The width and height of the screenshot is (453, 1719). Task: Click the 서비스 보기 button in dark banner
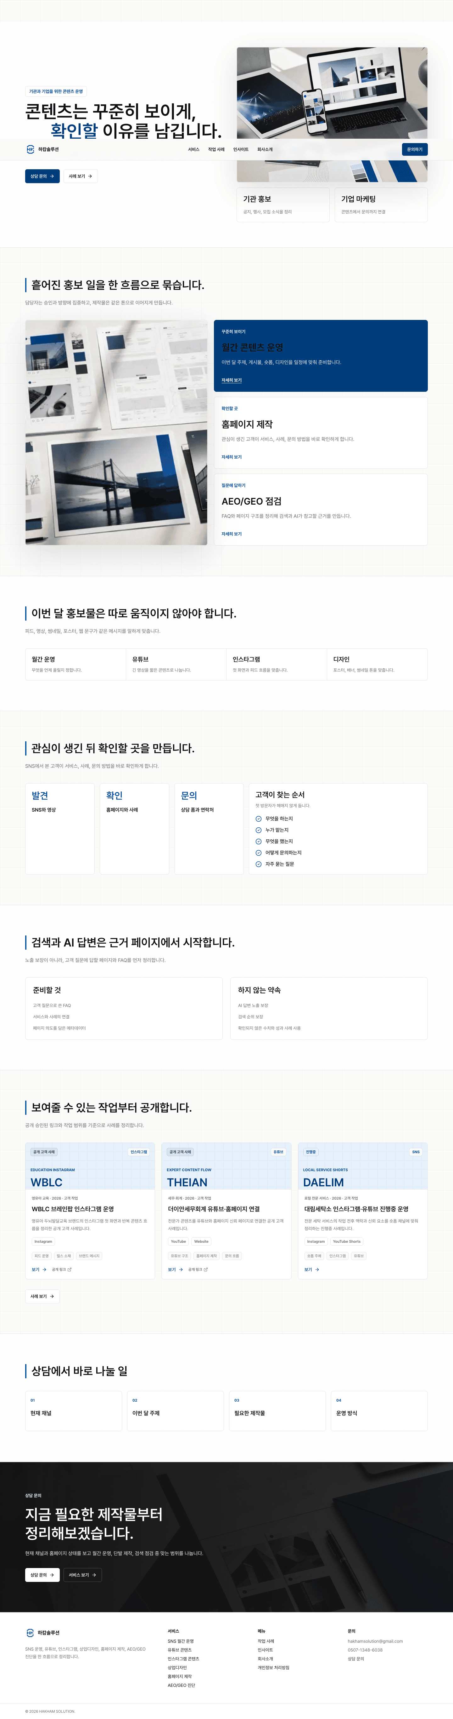tap(83, 1575)
